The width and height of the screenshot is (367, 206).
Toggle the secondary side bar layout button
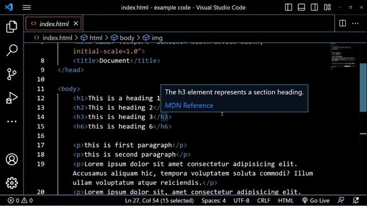tap(314, 7)
